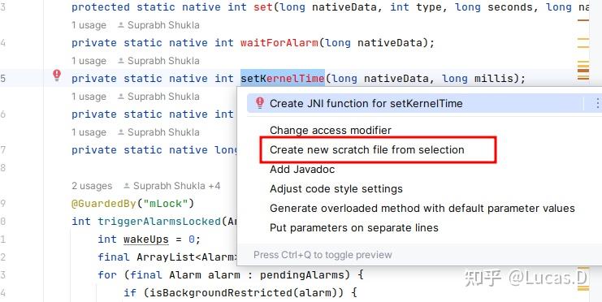602x302 pixels.
Task: Click the "mLock" string literal
Action: [x=165, y=204]
